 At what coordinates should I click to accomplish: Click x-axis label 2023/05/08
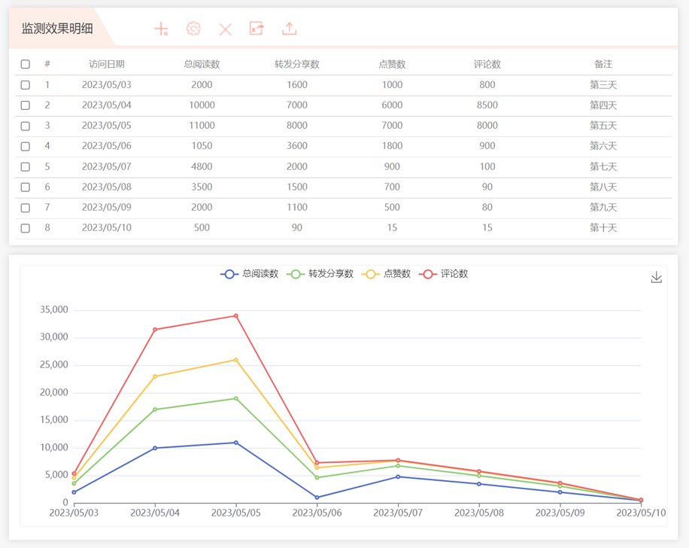tap(479, 513)
